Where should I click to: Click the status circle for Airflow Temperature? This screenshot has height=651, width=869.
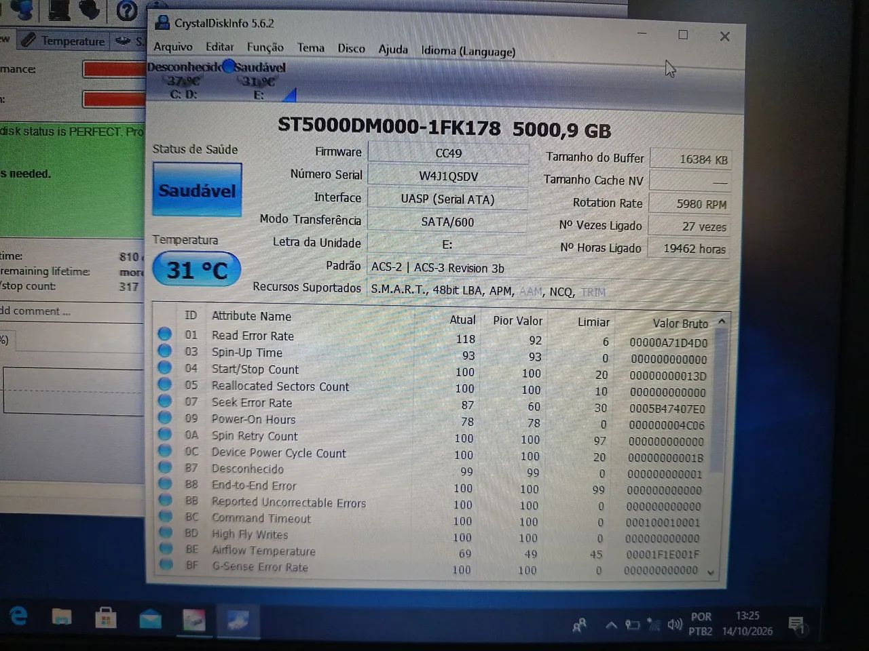tap(166, 549)
